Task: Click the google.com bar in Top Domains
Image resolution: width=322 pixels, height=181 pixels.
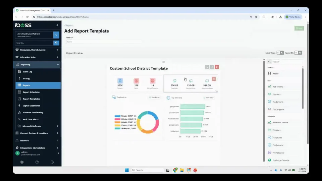Action: [x=193, y=107]
